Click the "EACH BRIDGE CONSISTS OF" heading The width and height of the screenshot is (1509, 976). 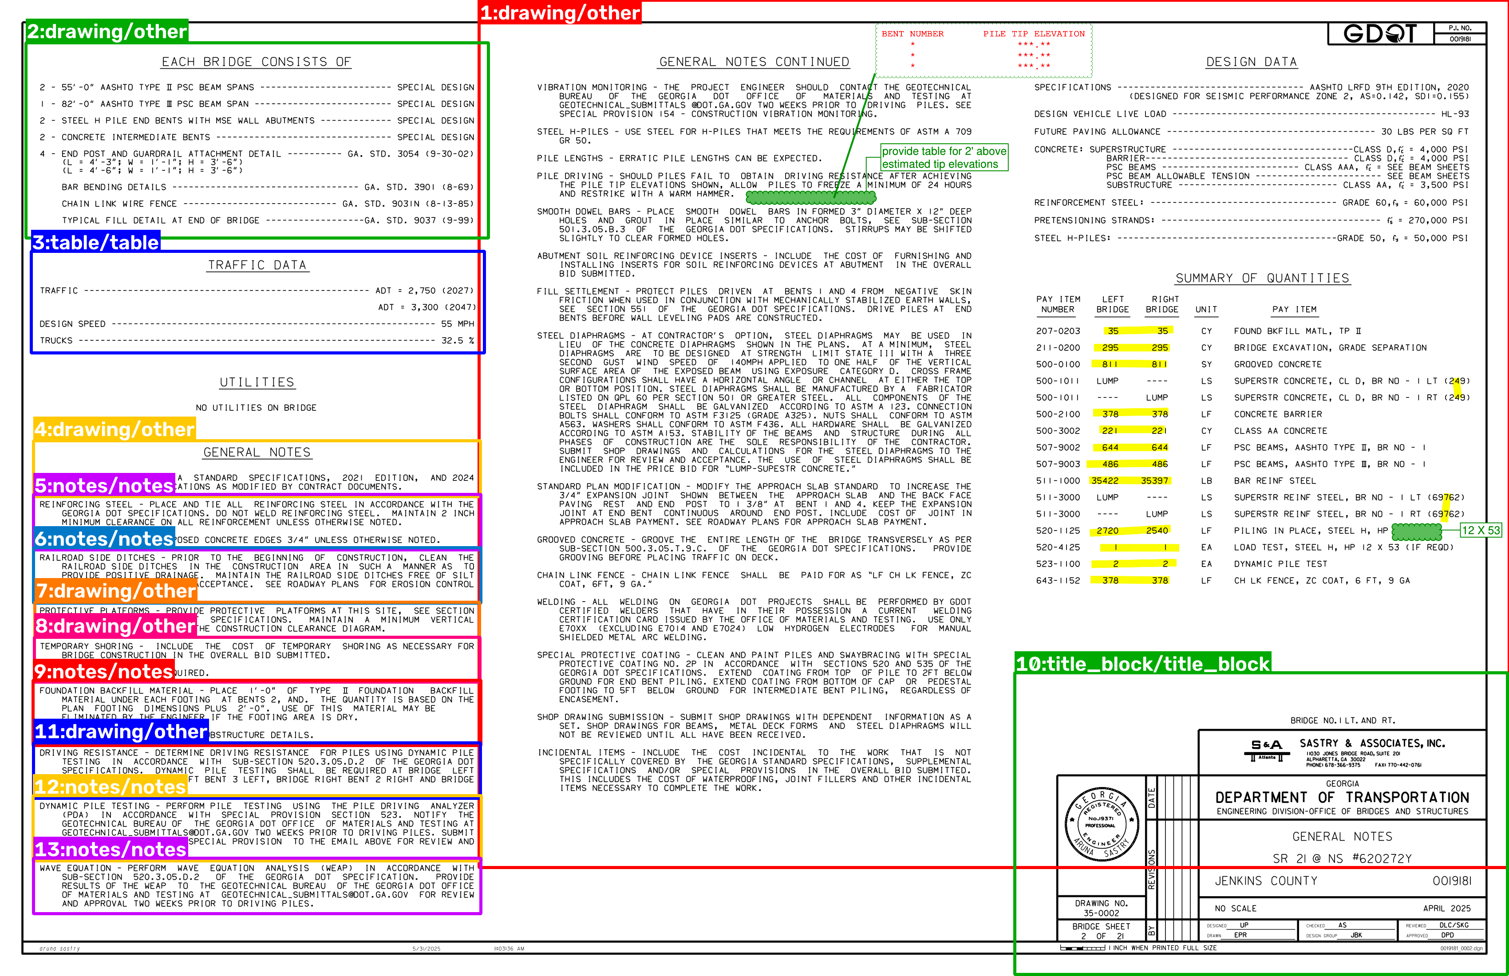click(256, 62)
